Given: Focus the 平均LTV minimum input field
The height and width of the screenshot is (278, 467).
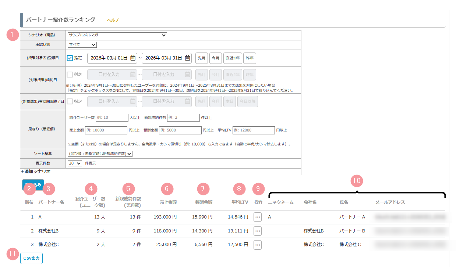Looking at the screenshot, I should (254, 130).
